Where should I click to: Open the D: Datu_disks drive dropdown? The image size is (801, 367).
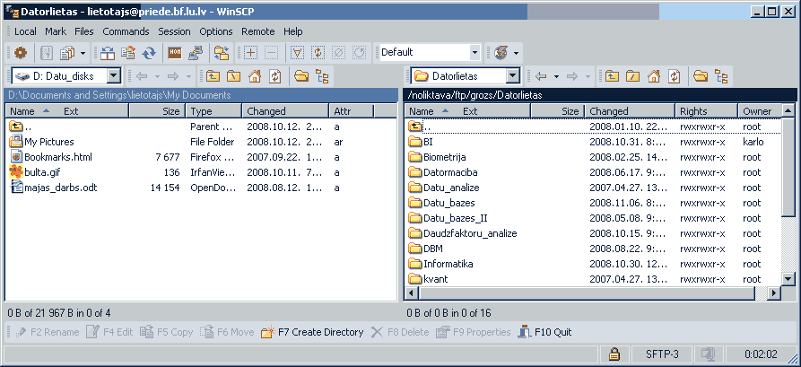click(115, 76)
